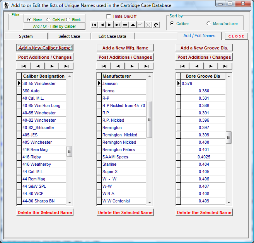Jump to first caliber in Caliber list

[24, 66]
